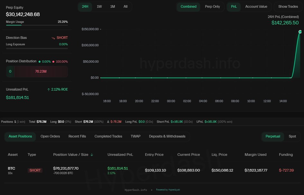
Task: Switch chart range to 1W
Action: [x=99, y=6]
